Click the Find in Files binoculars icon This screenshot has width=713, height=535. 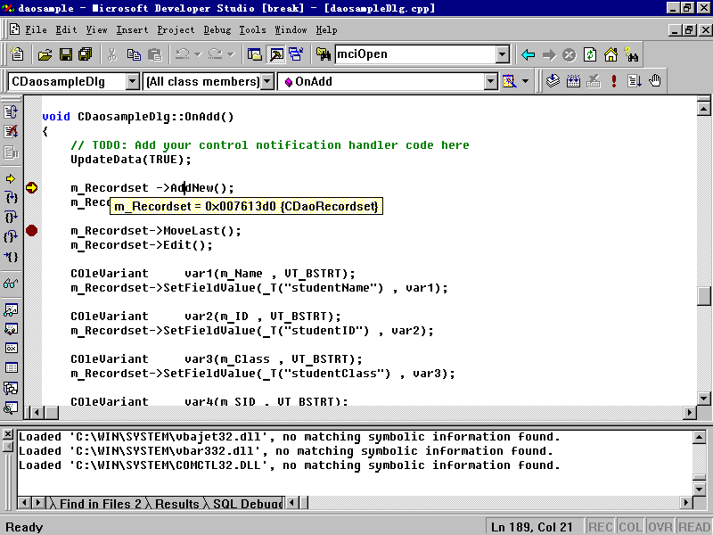tap(324, 54)
